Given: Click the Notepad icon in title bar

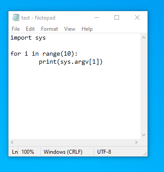Looking at the screenshot, I should (x=16, y=17).
